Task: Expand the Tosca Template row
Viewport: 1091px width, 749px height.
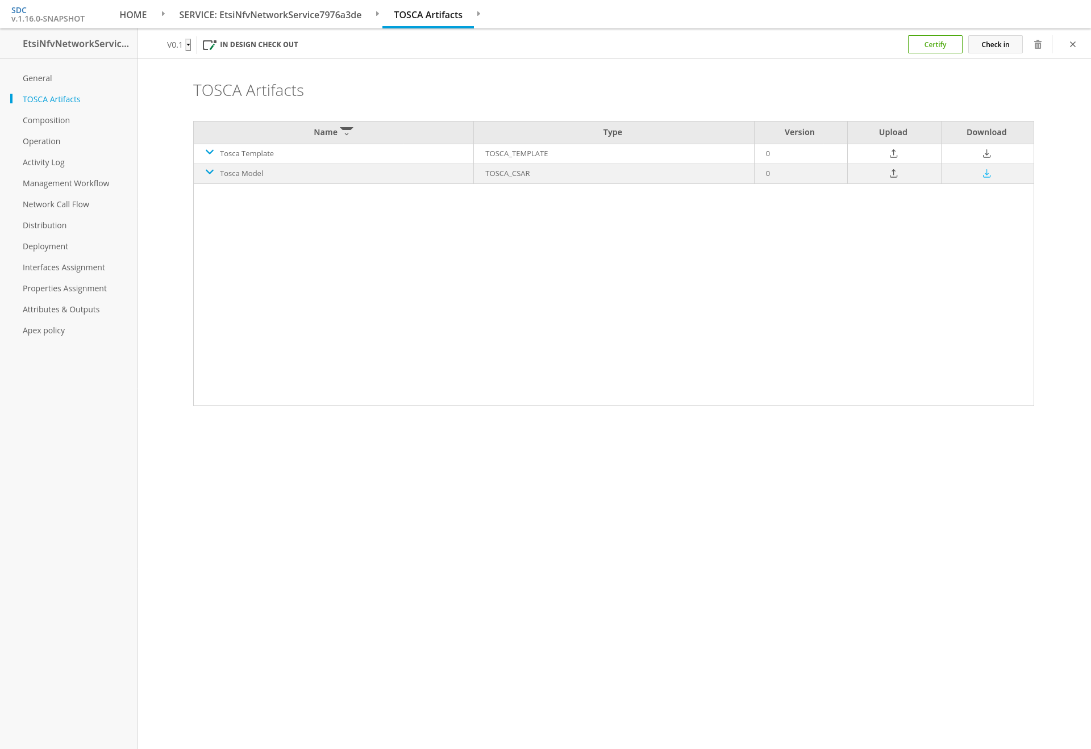Action: coord(209,152)
